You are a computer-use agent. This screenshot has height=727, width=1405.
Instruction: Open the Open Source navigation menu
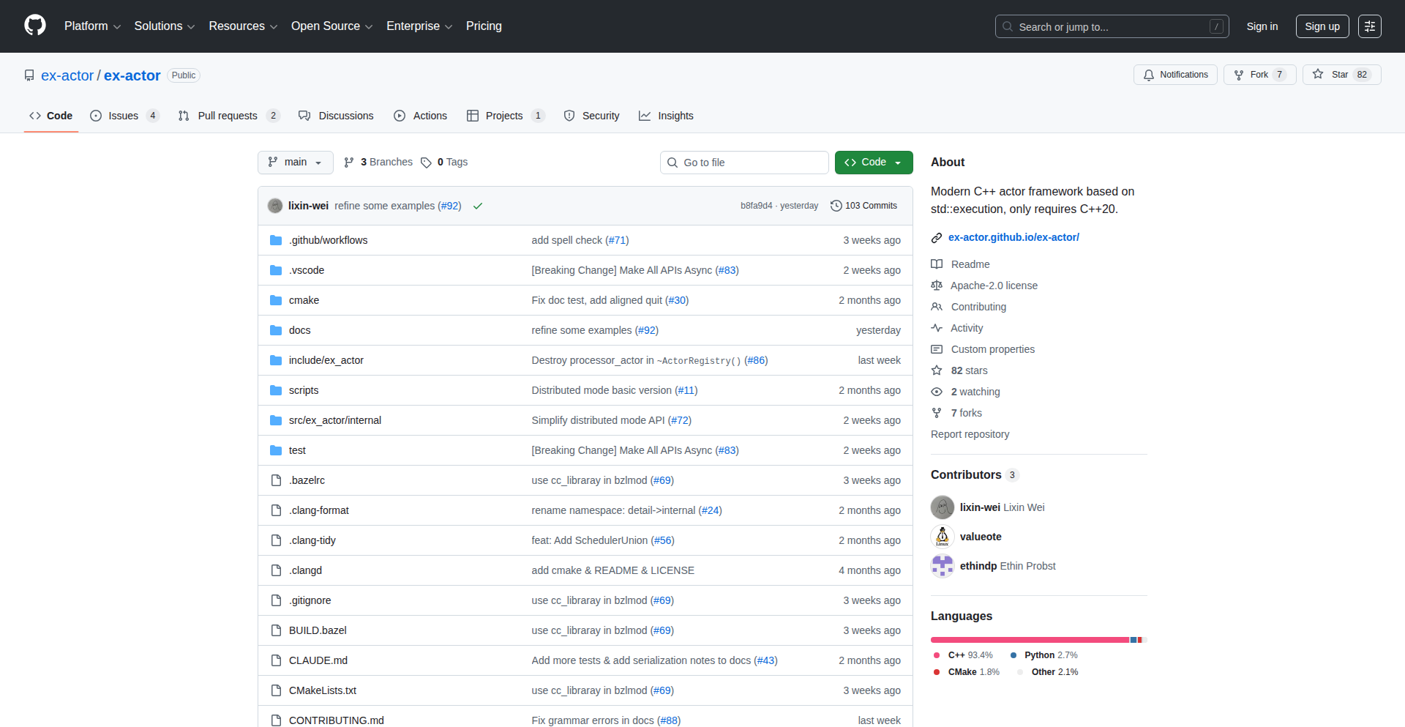331,26
